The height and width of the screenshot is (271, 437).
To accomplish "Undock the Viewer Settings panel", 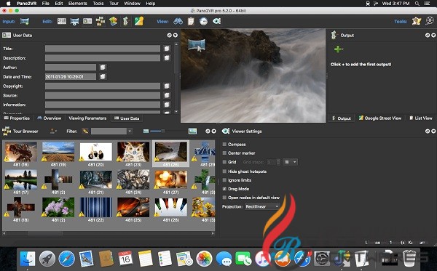I will (428, 132).
